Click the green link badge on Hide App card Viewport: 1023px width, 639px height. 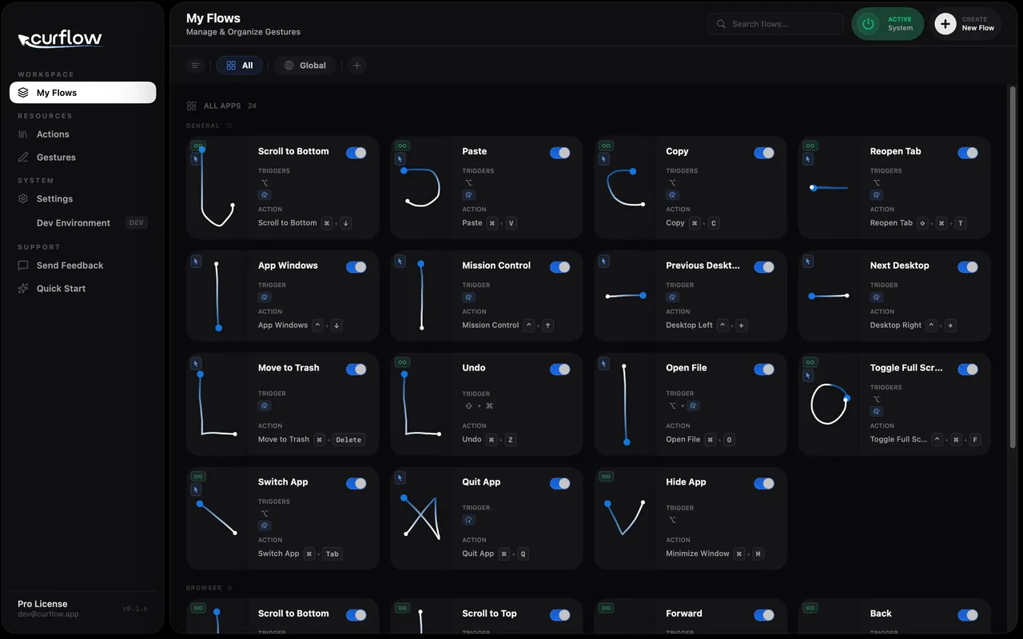607,477
